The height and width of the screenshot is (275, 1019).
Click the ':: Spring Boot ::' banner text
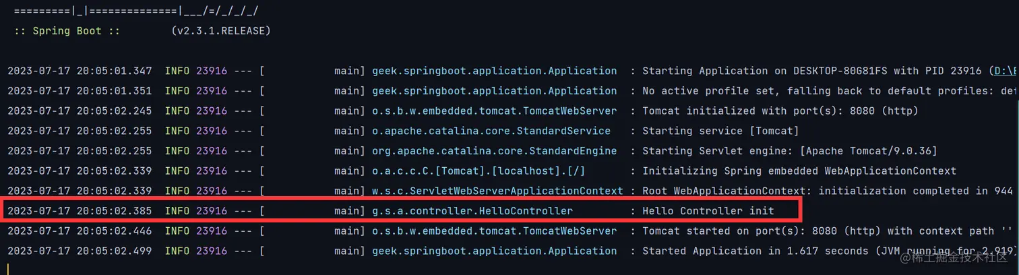[67, 31]
